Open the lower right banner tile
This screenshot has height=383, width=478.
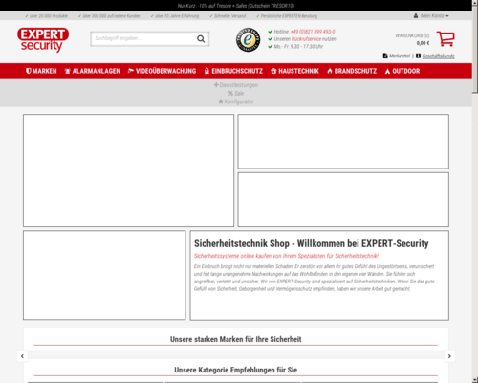[343, 199]
